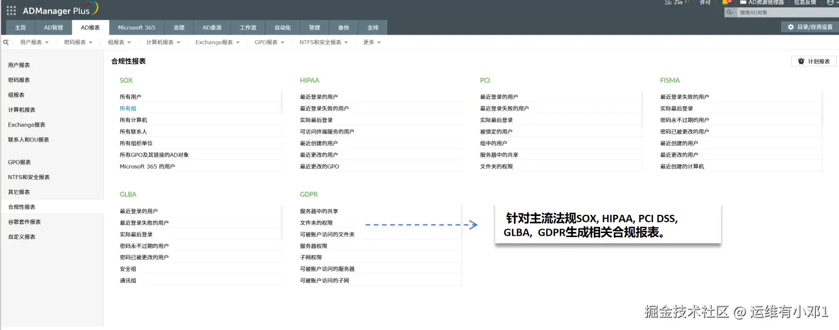Open the 支持 tab

(373, 27)
